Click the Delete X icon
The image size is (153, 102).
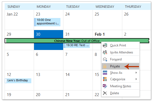[x=105, y=93]
